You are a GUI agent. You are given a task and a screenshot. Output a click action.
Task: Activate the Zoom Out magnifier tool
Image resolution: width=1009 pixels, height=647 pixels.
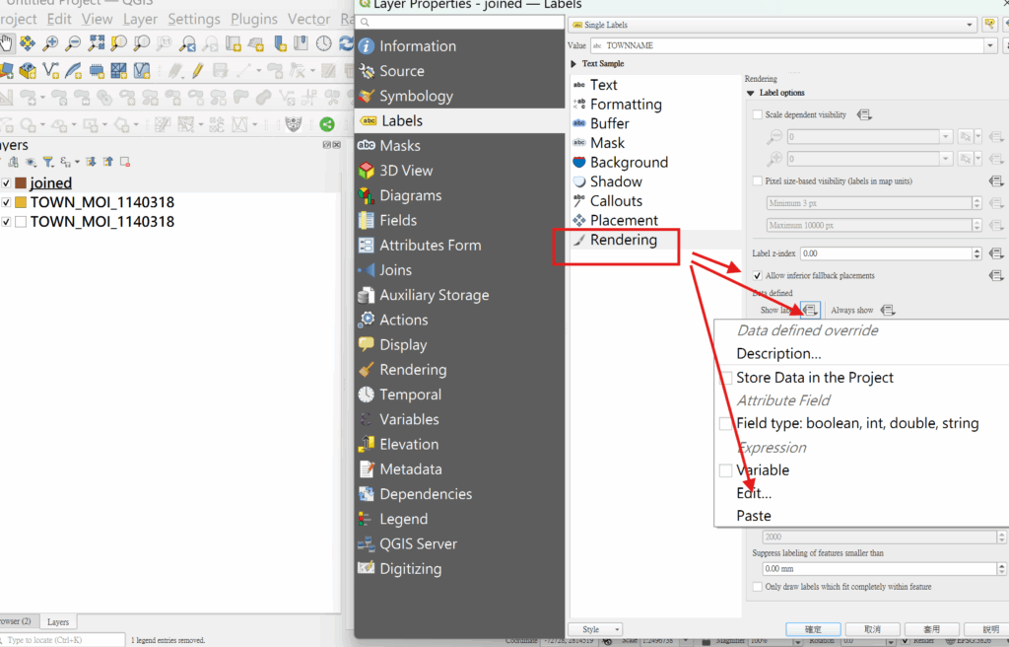coord(73,43)
